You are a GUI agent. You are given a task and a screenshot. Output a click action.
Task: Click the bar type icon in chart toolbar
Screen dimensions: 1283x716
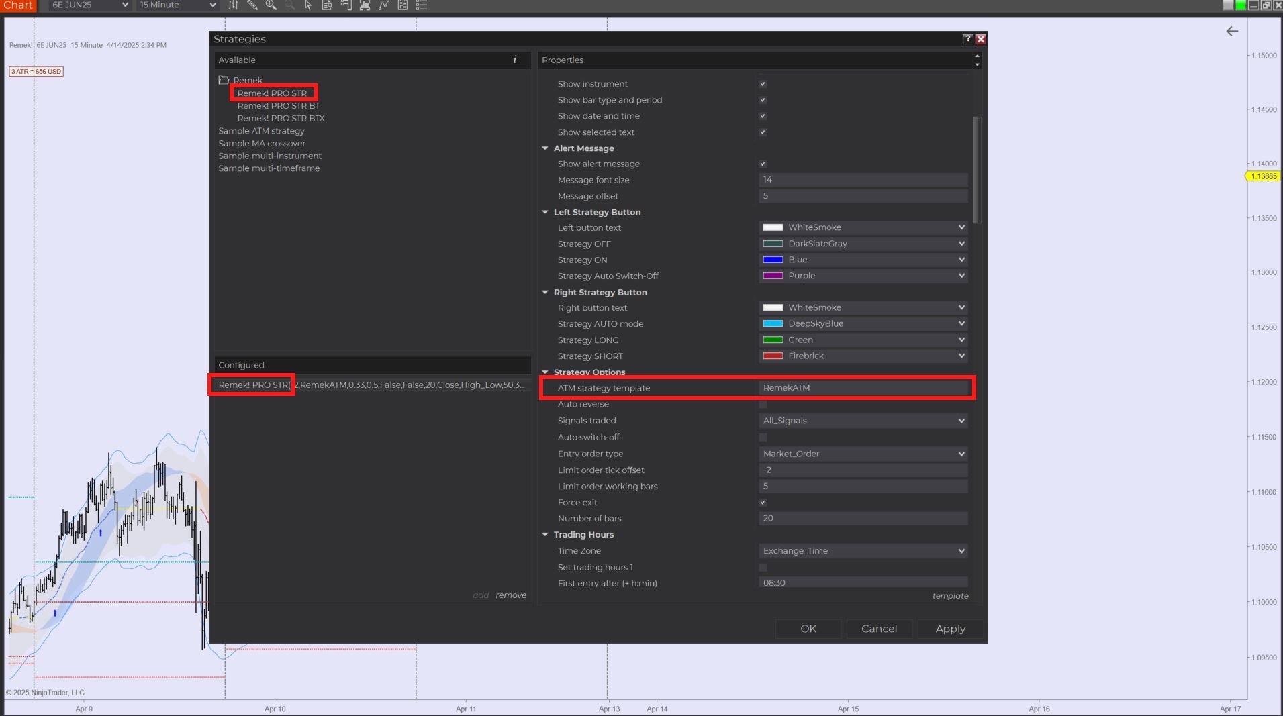[233, 5]
